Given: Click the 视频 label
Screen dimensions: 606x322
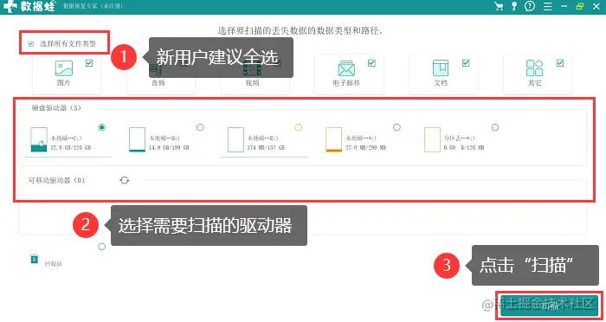Looking at the screenshot, I should click(x=252, y=83).
